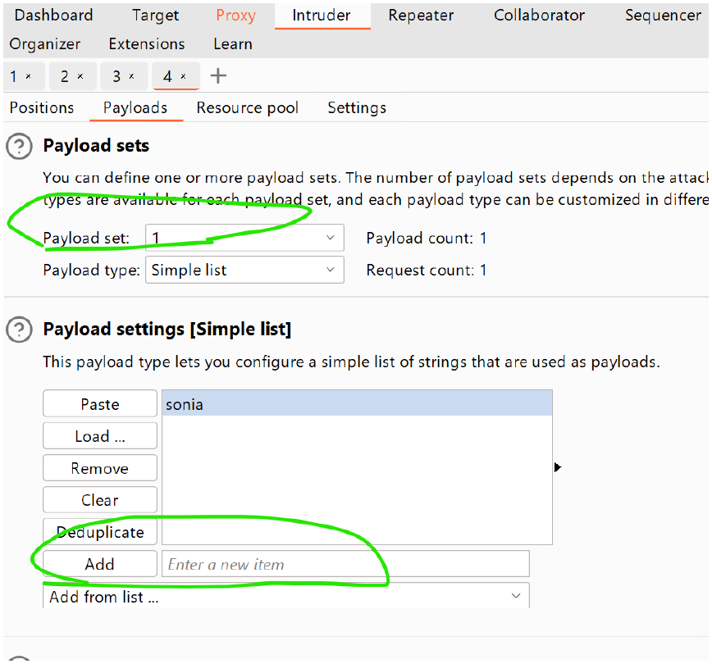Open the Extensions tab
712x664 pixels.
(x=147, y=44)
